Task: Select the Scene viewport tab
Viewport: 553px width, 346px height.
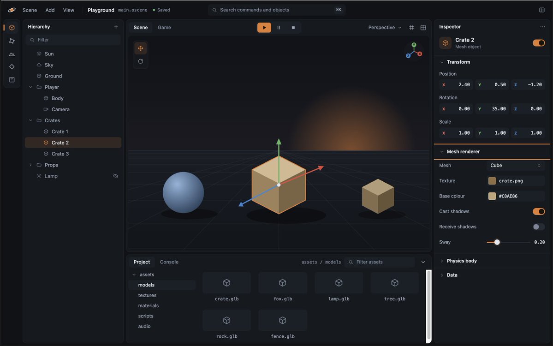Action: click(x=141, y=28)
